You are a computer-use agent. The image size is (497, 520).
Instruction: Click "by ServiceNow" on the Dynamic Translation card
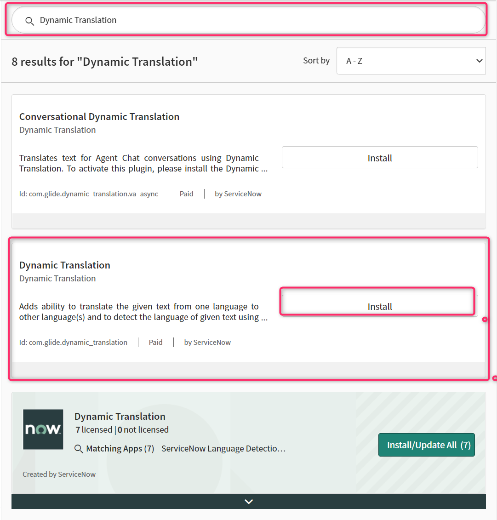pyautogui.click(x=207, y=342)
